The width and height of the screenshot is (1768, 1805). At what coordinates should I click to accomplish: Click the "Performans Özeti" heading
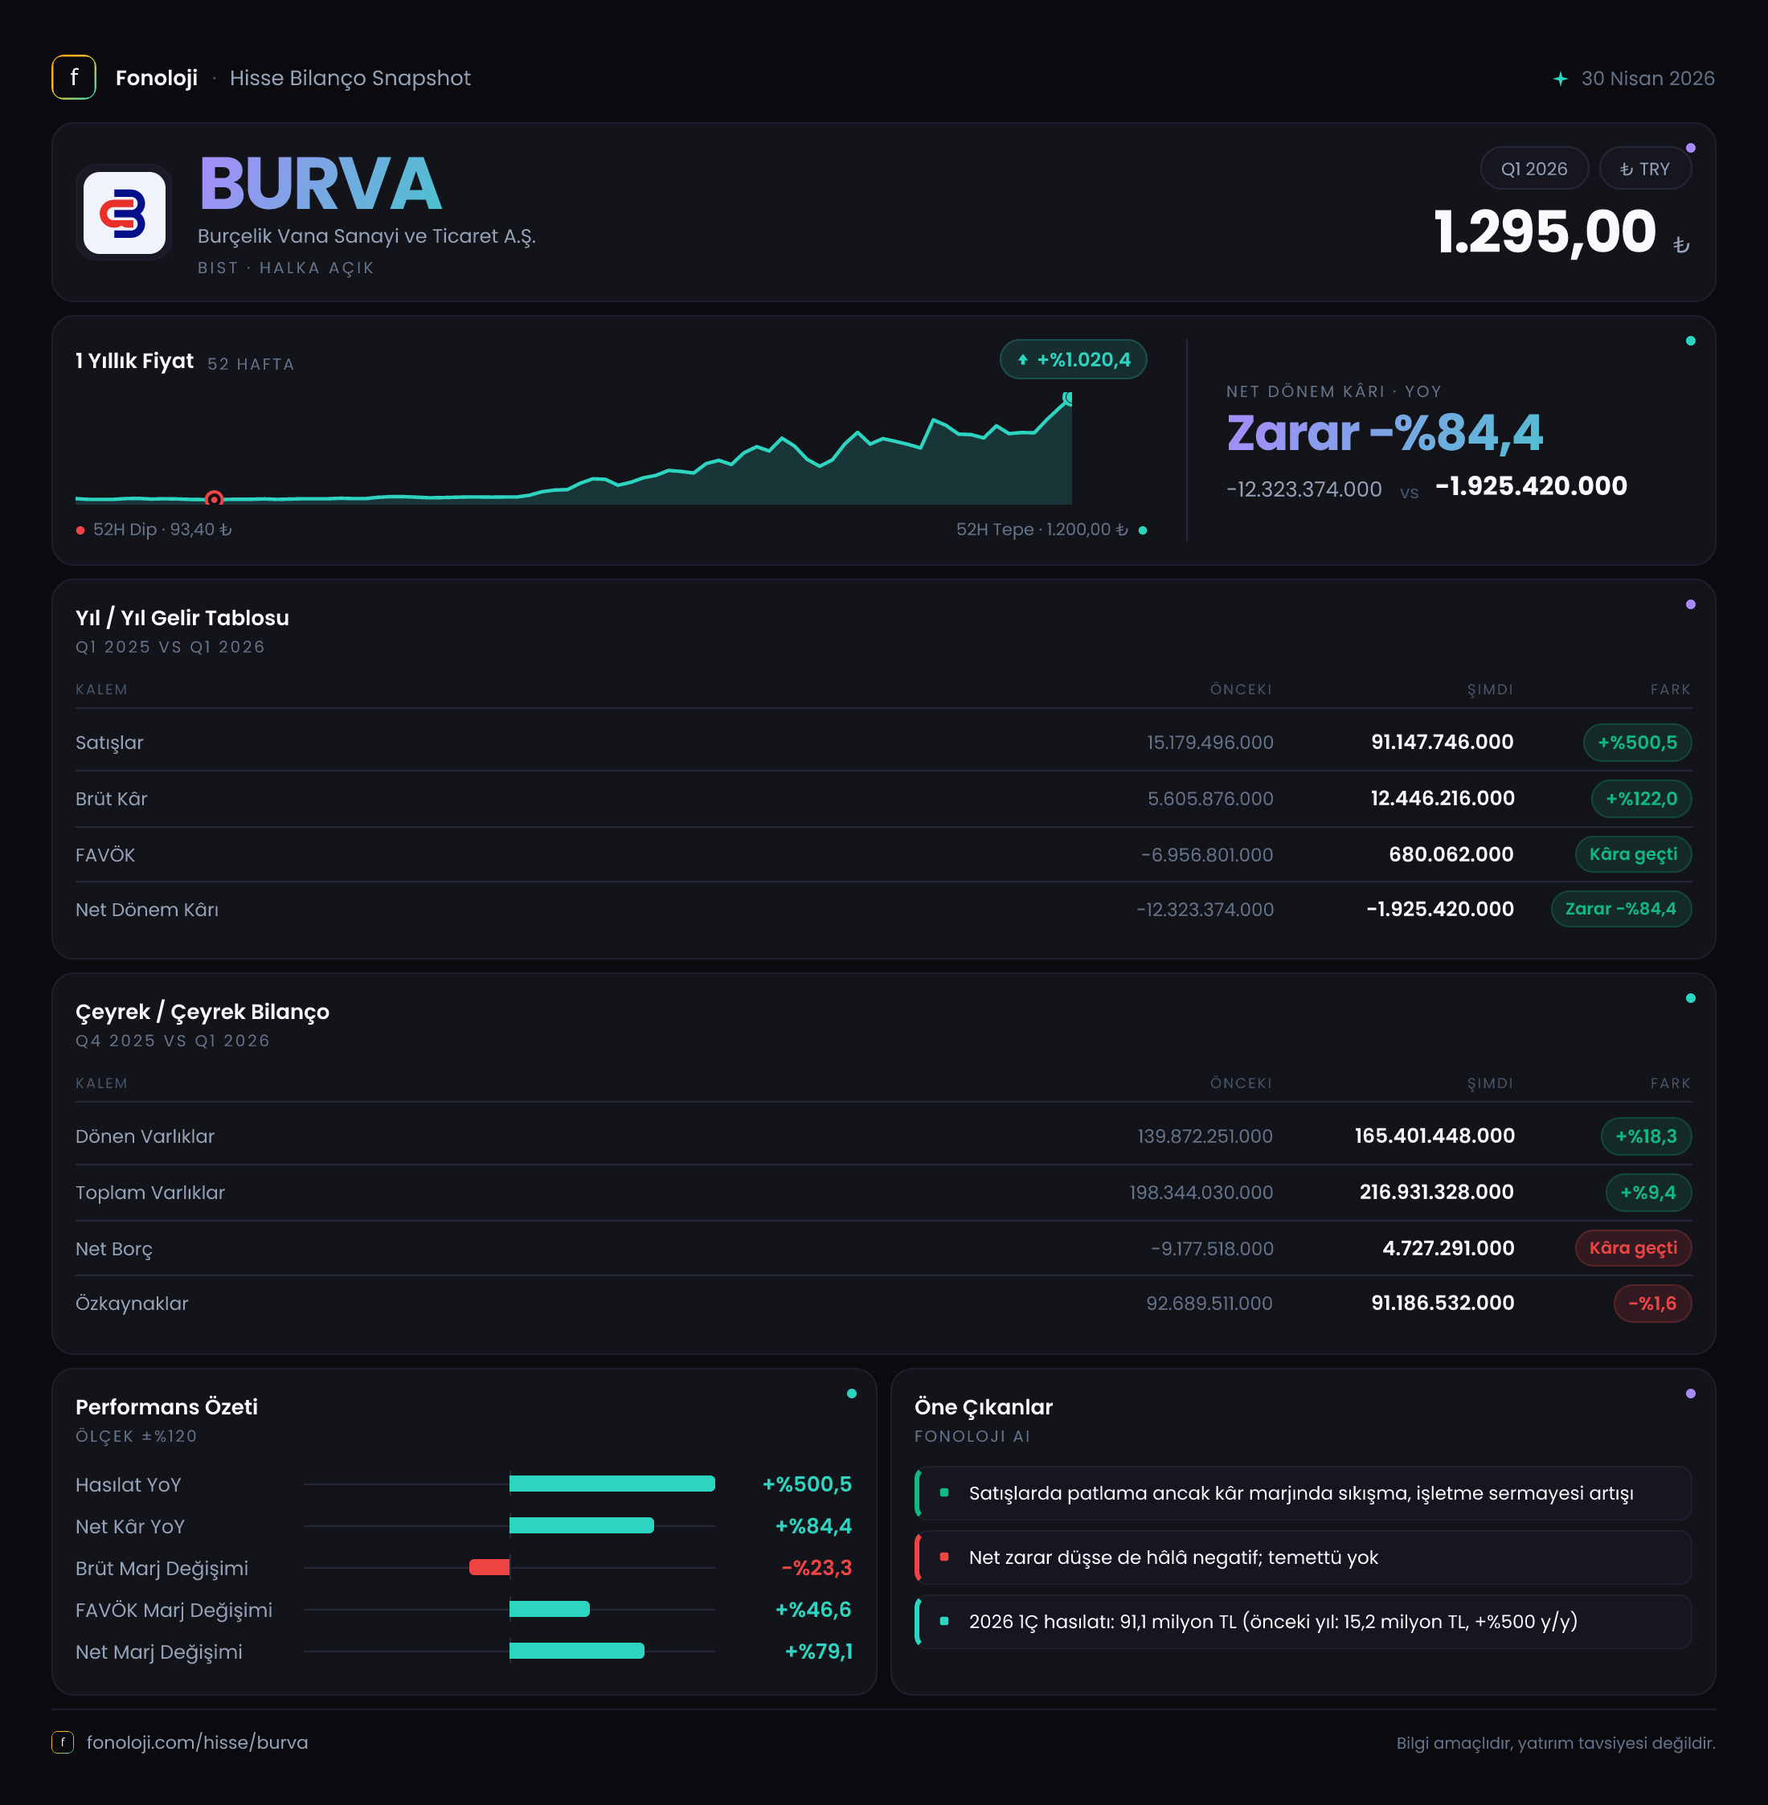coord(166,1408)
